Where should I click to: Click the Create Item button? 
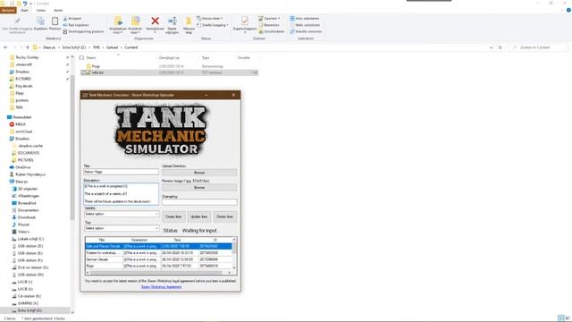[x=173, y=216]
